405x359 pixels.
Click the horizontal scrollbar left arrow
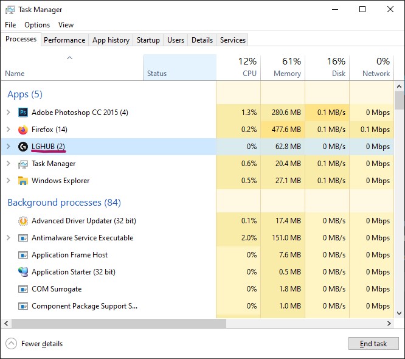6,323
